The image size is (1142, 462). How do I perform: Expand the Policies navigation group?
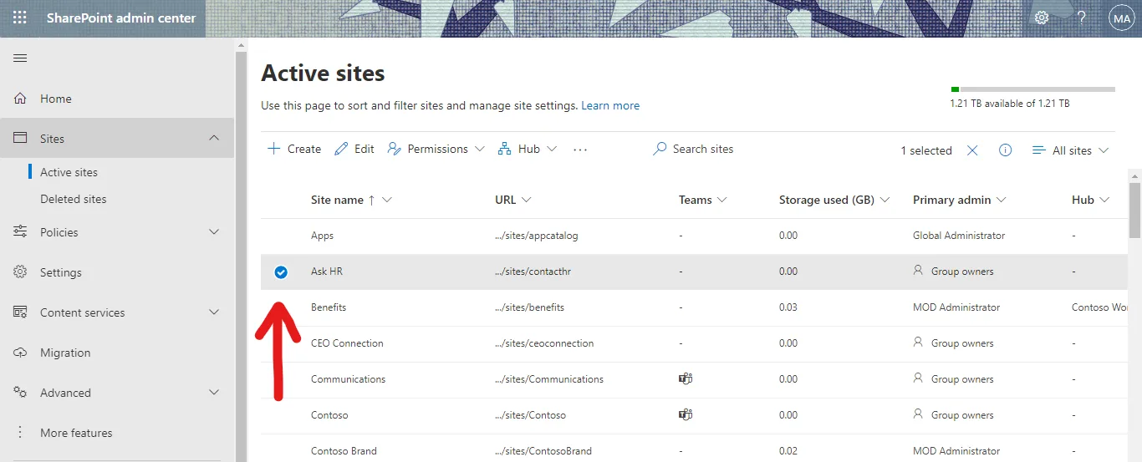point(214,232)
